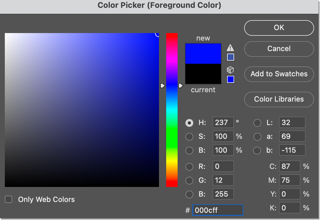Click Add to Swatches button
320x220 pixels.
(279, 74)
